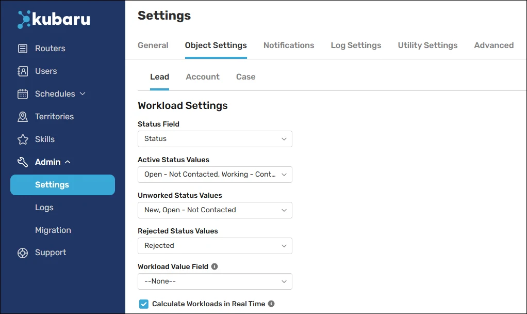Click the Schedules calendar icon
The height and width of the screenshot is (314, 527).
(x=23, y=94)
